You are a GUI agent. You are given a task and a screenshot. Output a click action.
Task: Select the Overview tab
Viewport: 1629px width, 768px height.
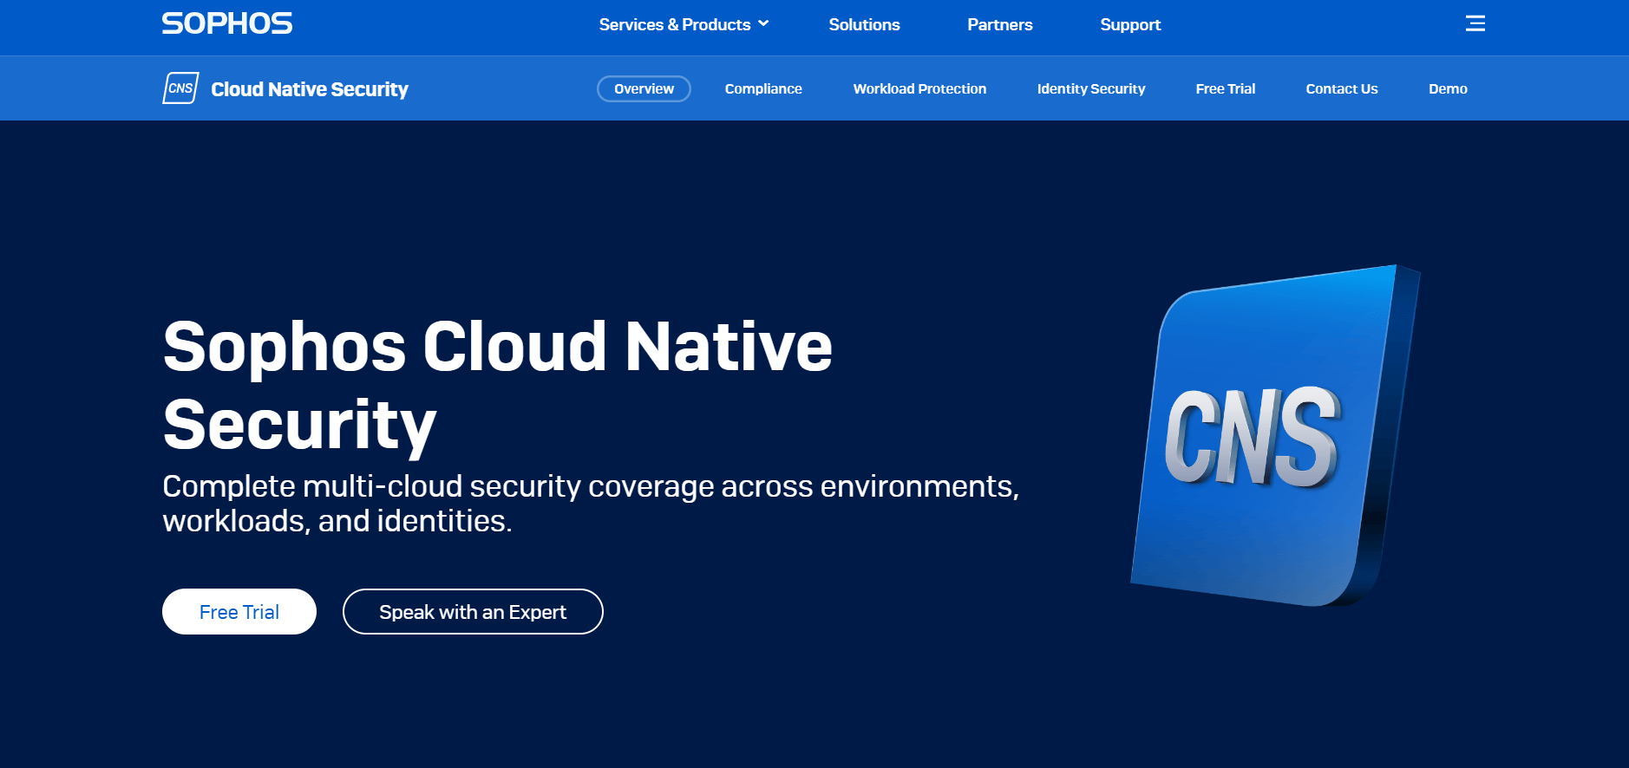(x=644, y=88)
